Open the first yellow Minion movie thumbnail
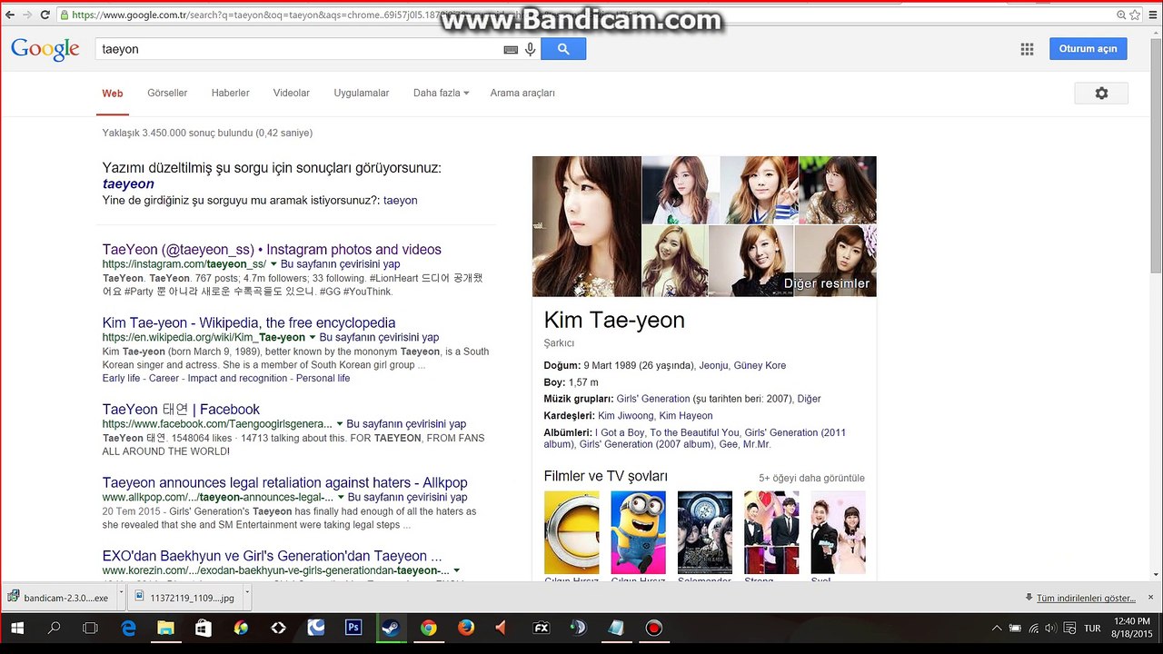The height and width of the screenshot is (654, 1163). [572, 532]
